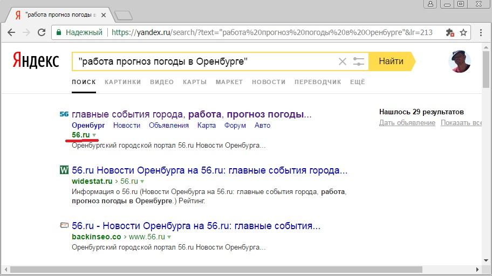Click the 56.ru path after widestat.ru

tap(129, 181)
